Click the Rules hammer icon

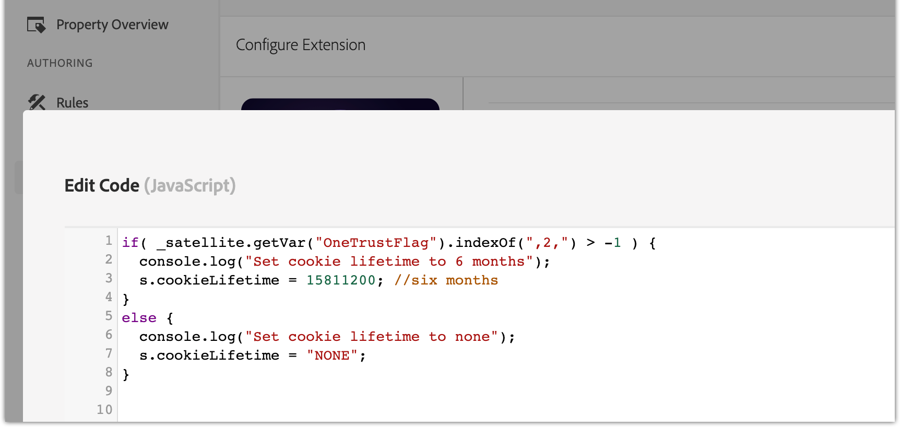pyautogui.click(x=37, y=102)
